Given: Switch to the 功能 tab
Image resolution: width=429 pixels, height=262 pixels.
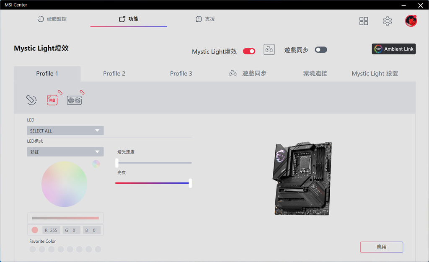Looking at the screenshot, I should pos(129,19).
